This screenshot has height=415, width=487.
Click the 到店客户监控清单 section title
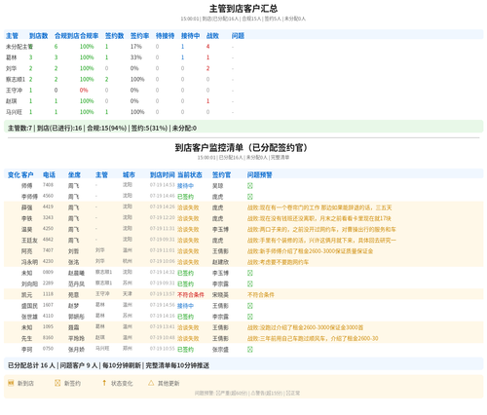tap(241, 148)
